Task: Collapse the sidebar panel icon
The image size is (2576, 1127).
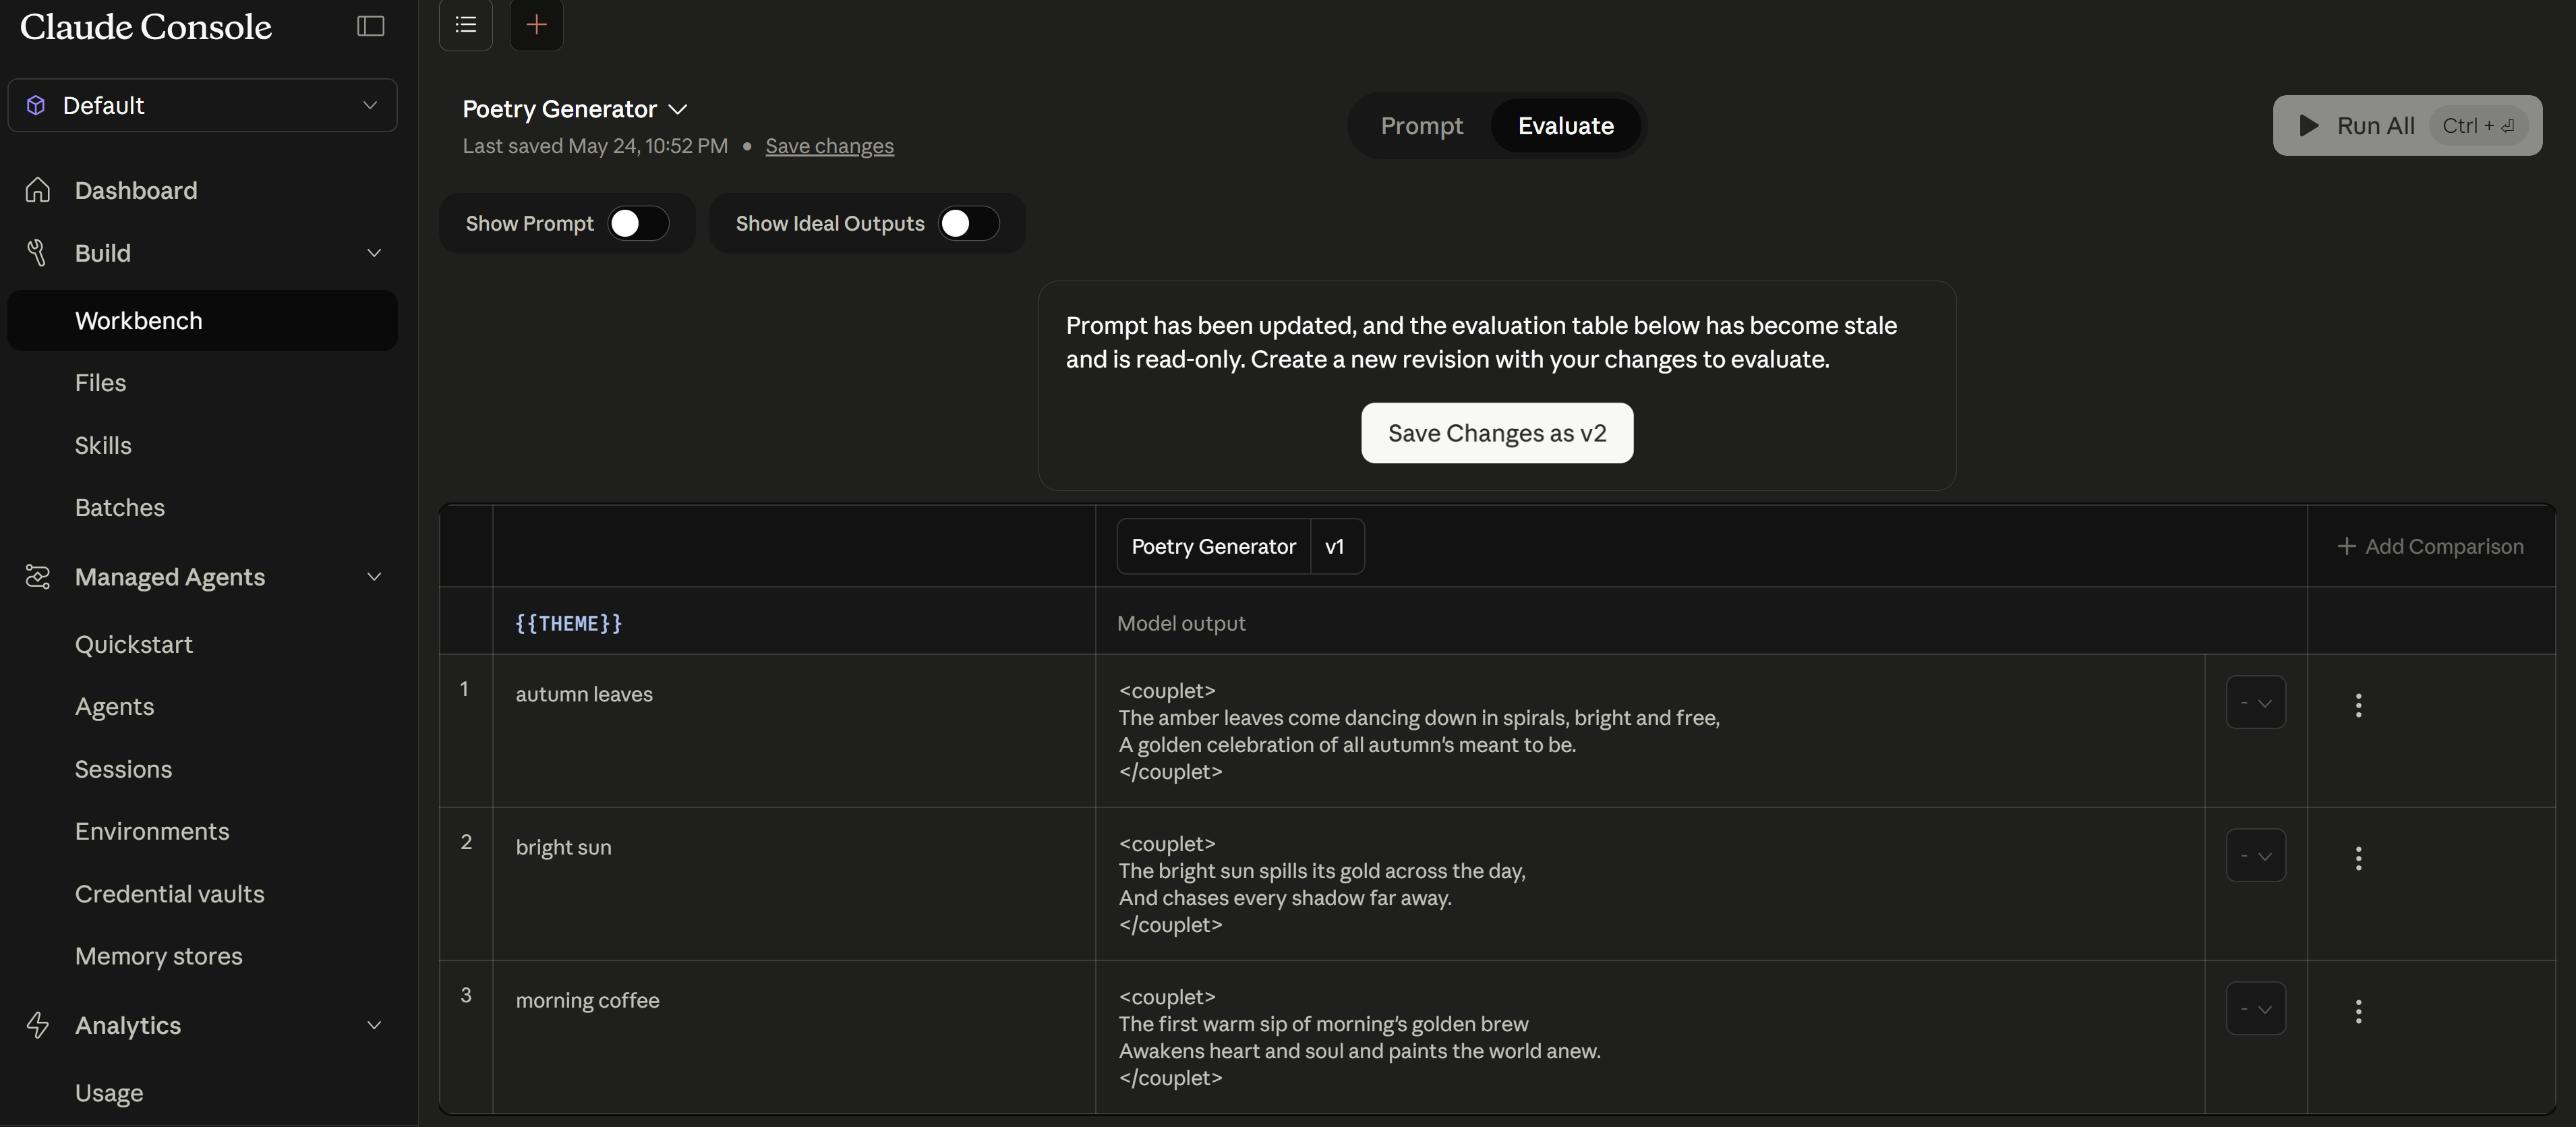Action: point(371,26)
